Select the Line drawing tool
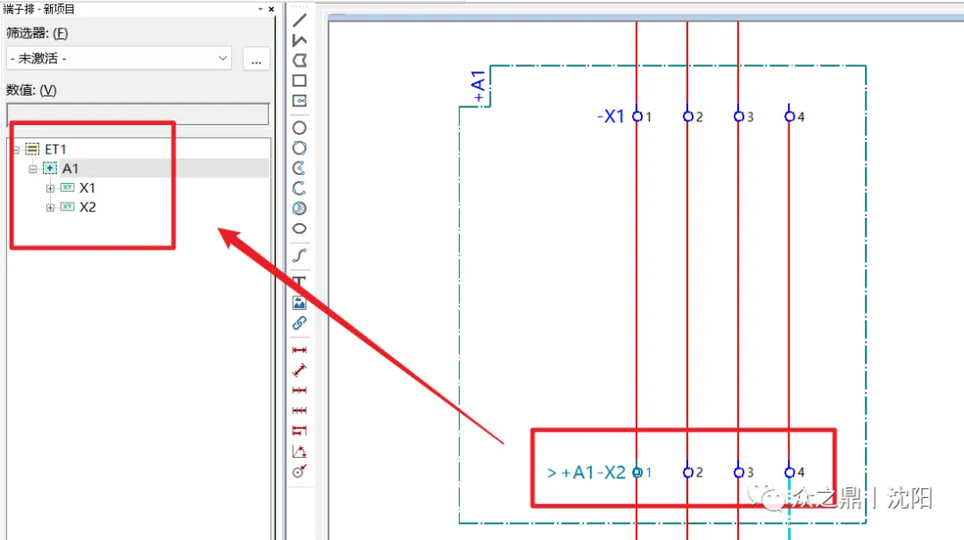 [299, 21]
